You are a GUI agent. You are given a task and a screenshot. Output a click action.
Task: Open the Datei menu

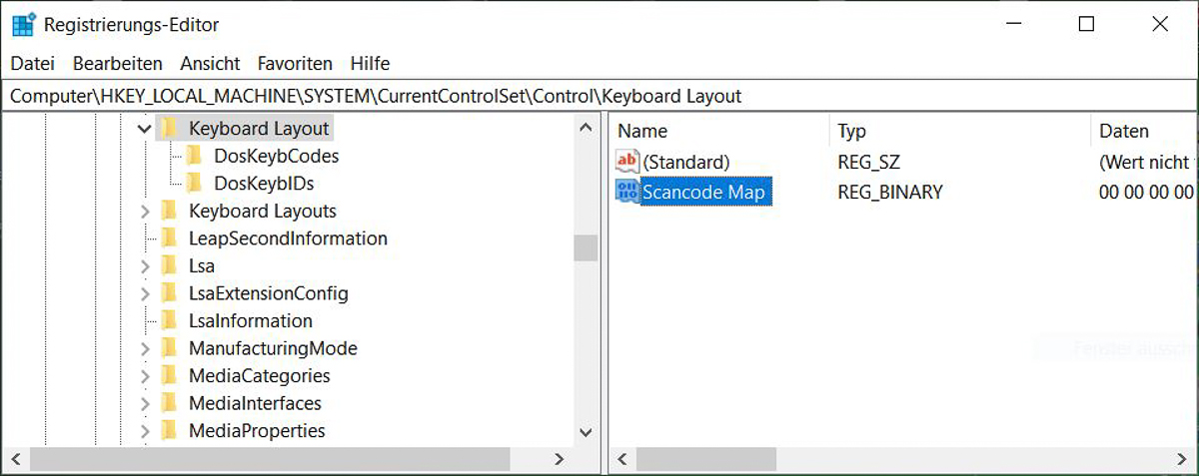click(32, 63)
